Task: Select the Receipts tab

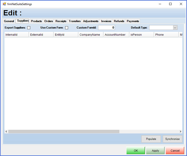Action: (61, 21)
